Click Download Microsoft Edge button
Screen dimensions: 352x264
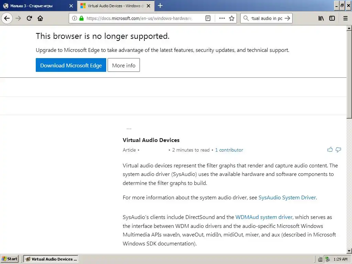71,65
